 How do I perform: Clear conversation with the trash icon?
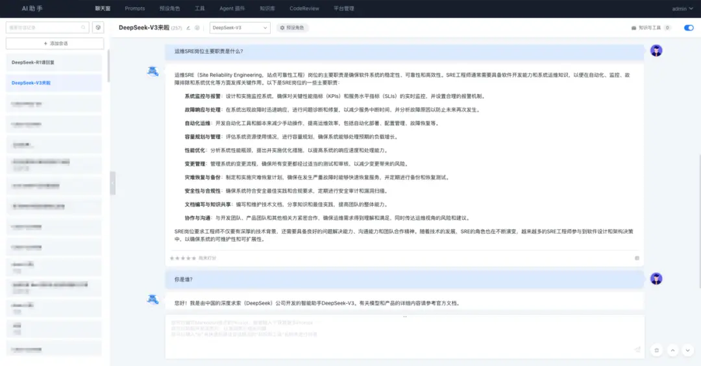(x=657, y=350)
